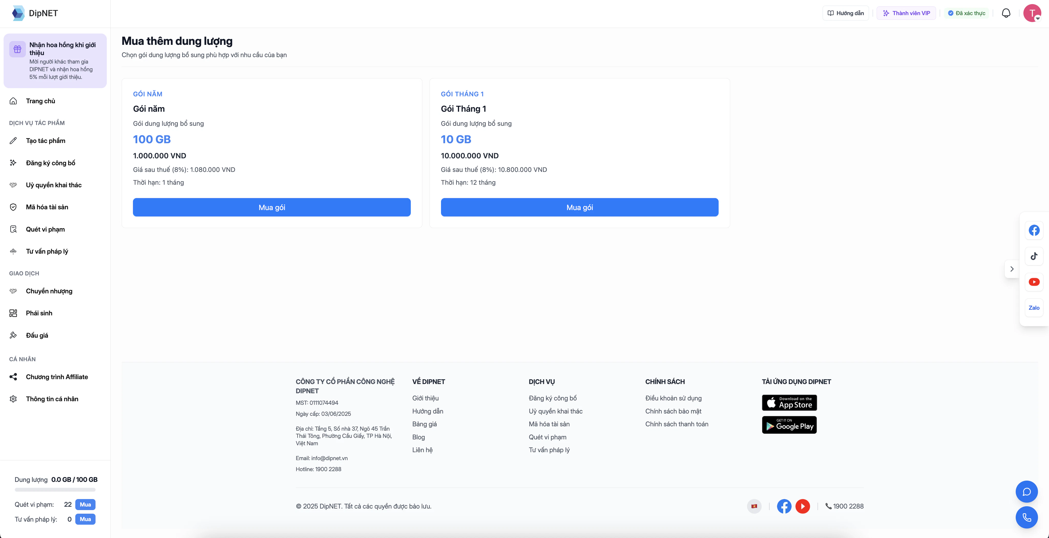This screenshot has height=538, width=1049.
Task: Click the Facebook icon in side panel
Action: 1034,231
